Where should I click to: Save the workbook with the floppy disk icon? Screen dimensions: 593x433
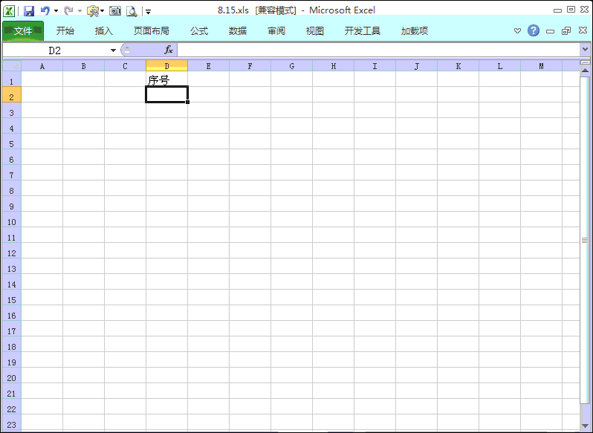point(29,11)
